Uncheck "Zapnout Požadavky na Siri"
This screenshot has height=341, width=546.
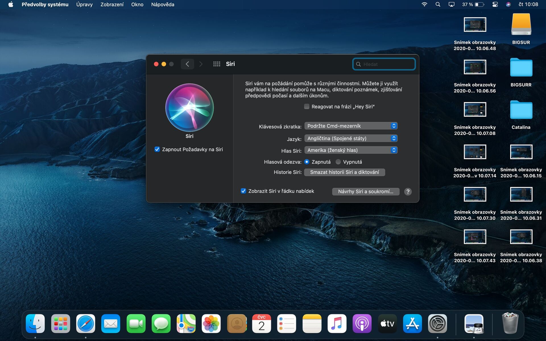point(158,149)
